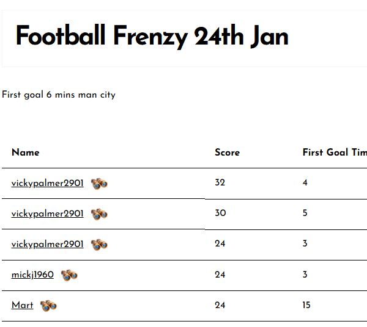
Task: Open vickypalmer2901 link in the 32-score row
Action: coord(47,183)
